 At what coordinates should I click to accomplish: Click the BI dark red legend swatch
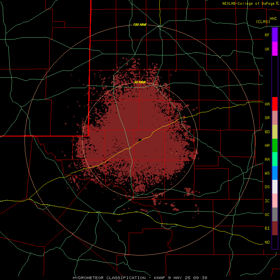[275, 228]
